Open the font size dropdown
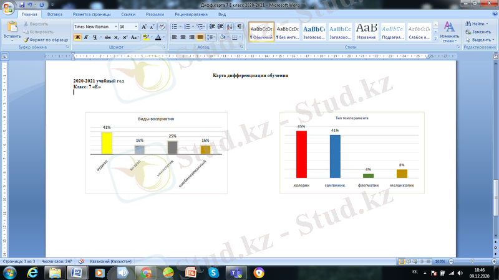Screen dimensions: 499x280 136,27
